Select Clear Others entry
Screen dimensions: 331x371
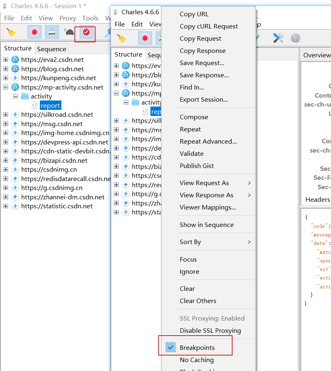point(198,301)
